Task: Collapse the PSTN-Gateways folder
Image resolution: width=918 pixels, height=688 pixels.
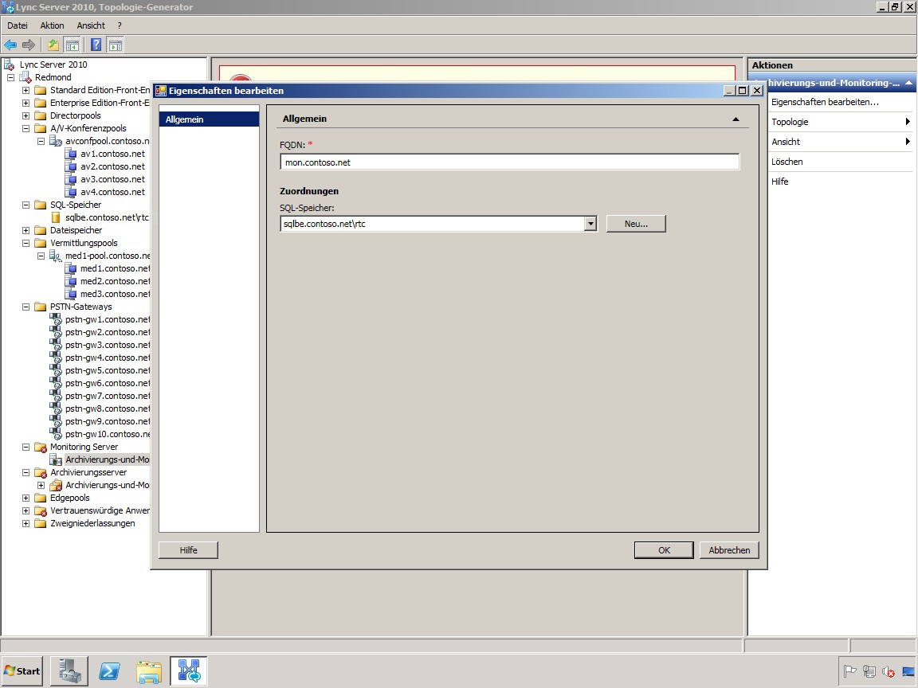Action: 25,307
